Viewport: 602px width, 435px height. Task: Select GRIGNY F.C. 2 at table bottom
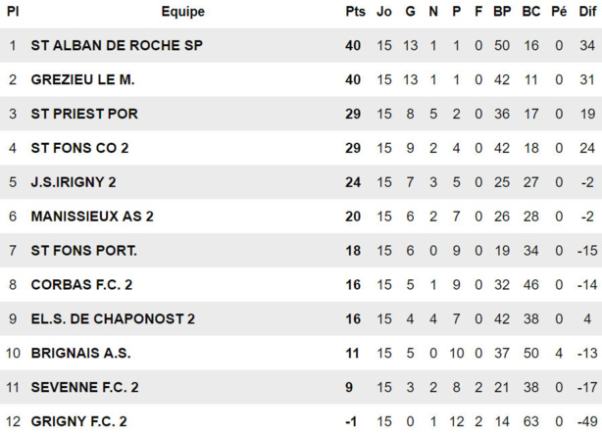(79, 421)
